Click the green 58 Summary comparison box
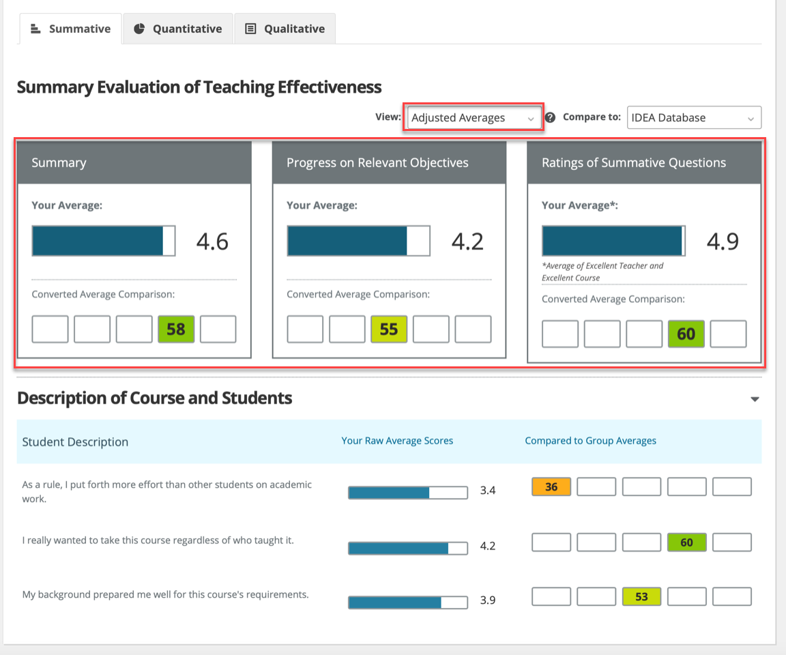786x655 pixels. click(176, 329)
